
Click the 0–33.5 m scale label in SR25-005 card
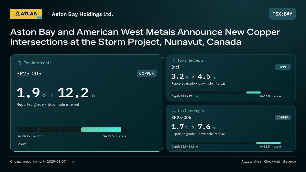114,136
